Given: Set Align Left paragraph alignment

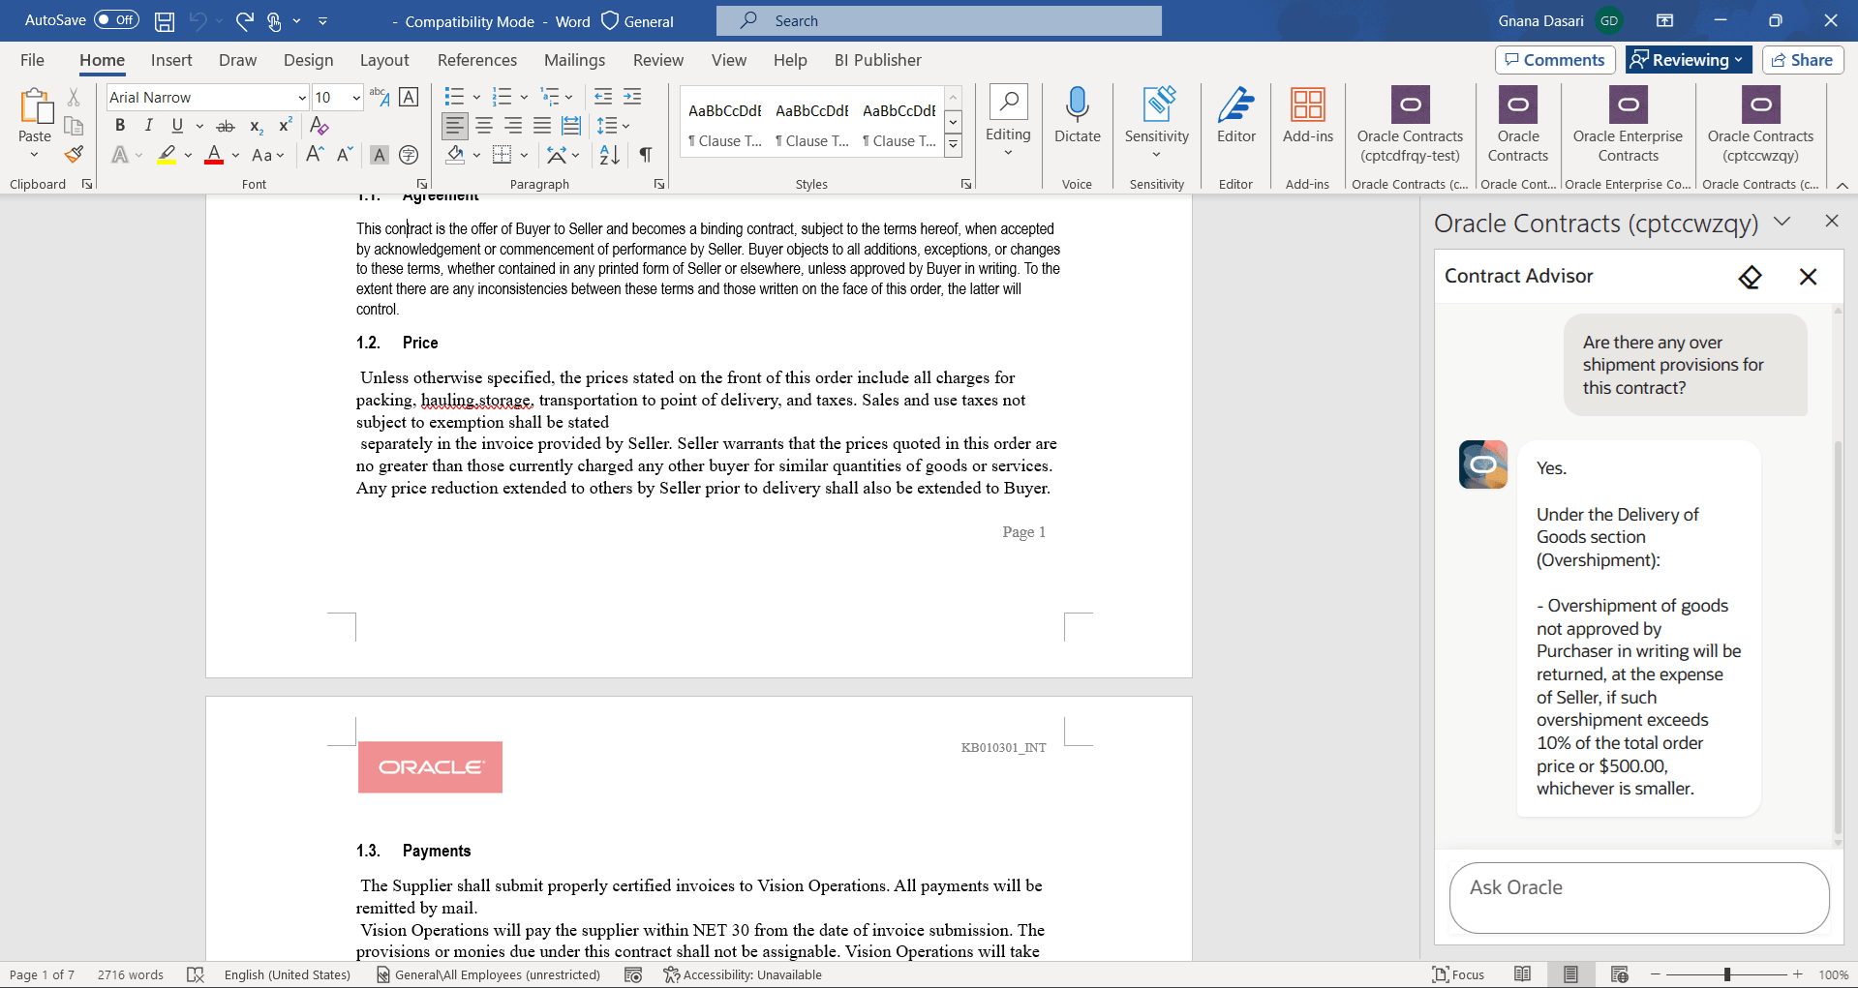Looking at the screenshot, I should coord(455,126).
